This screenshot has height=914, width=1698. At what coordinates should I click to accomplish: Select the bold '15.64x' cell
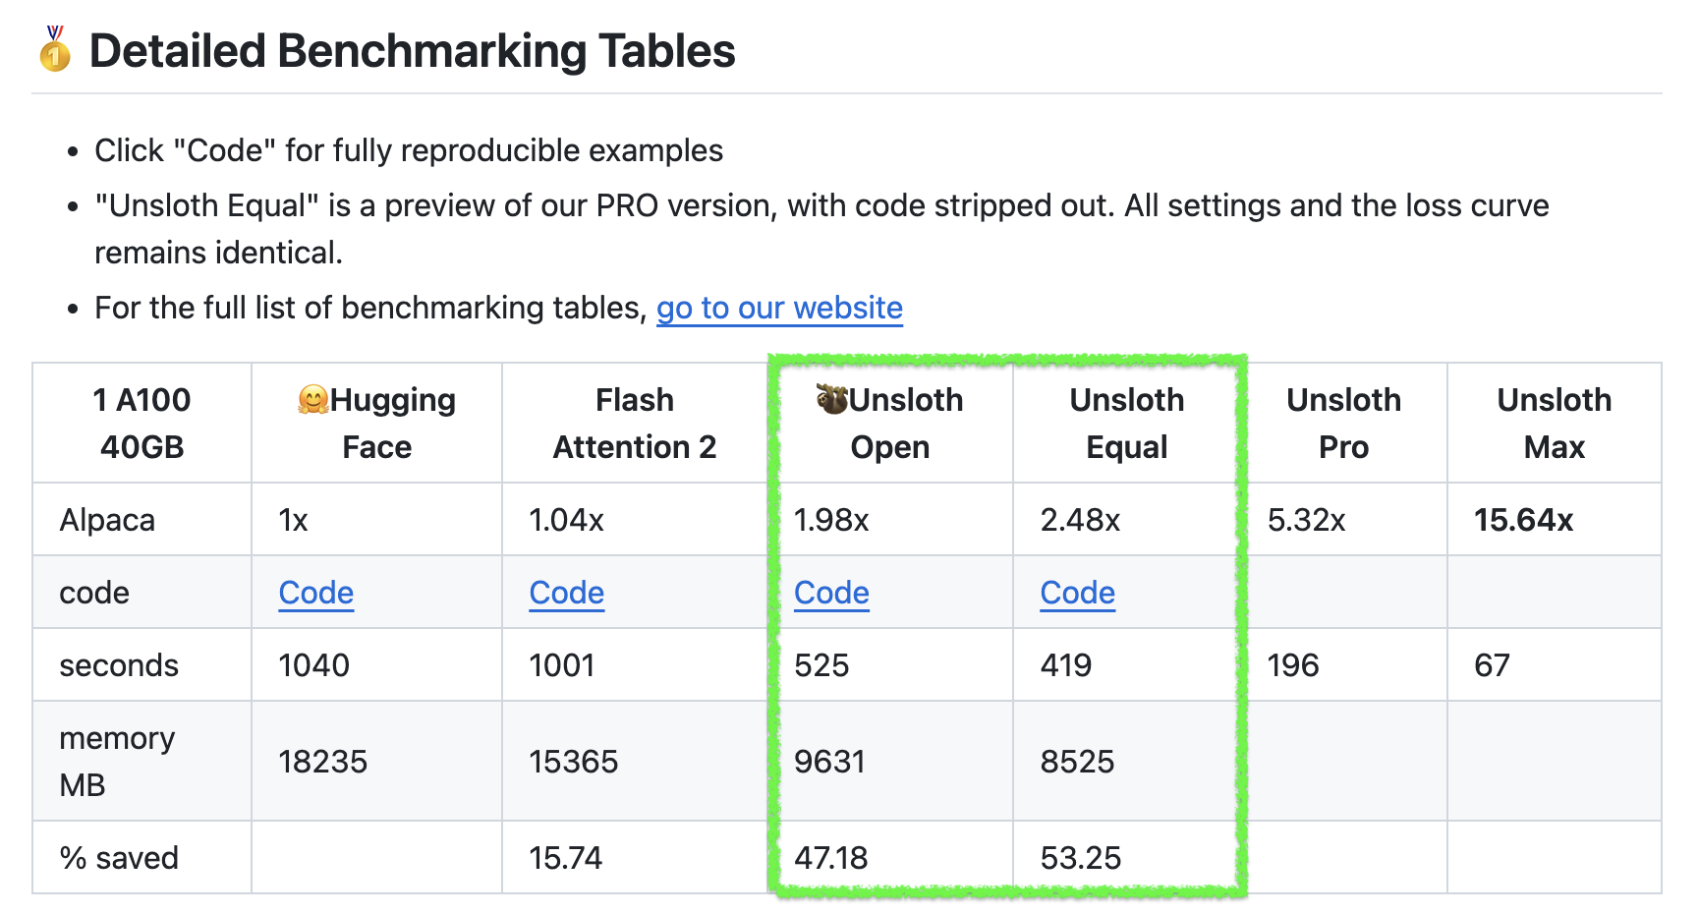pyautogui.click(x=1555, y=520)
